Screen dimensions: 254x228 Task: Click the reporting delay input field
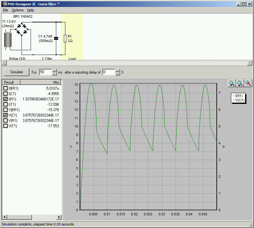[109, 72]
